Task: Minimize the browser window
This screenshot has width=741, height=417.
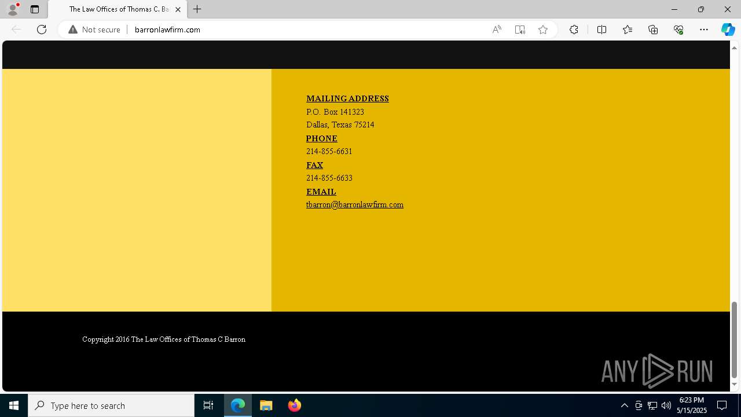Action: tap(674, 9)
